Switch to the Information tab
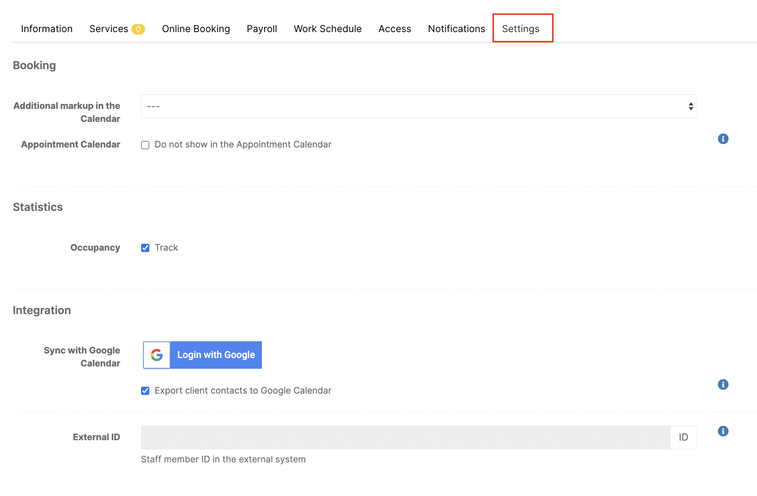This screenshot has height=496, width=757. pos(47,29)
